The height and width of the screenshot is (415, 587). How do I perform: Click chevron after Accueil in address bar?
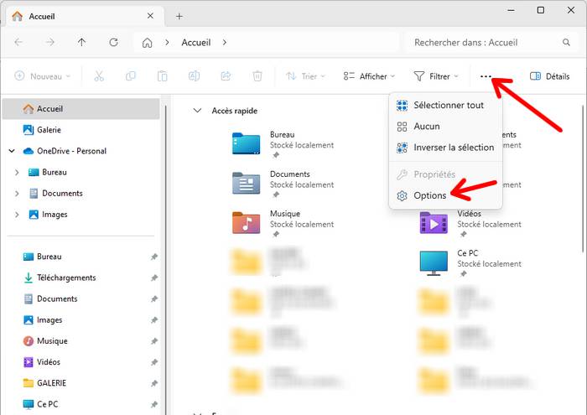224,42
